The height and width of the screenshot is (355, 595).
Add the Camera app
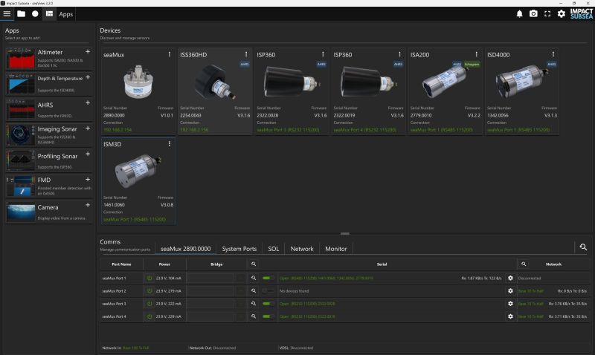(88, 205)
